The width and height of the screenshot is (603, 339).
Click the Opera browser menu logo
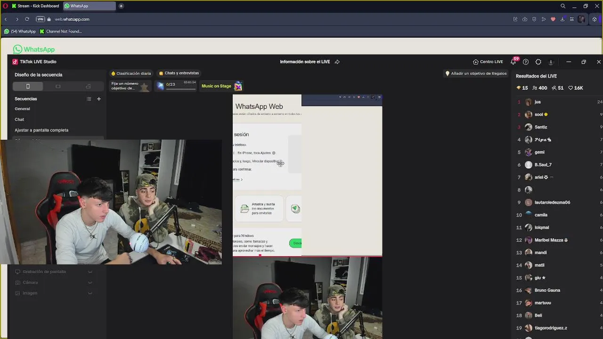(x=5, y=6)
